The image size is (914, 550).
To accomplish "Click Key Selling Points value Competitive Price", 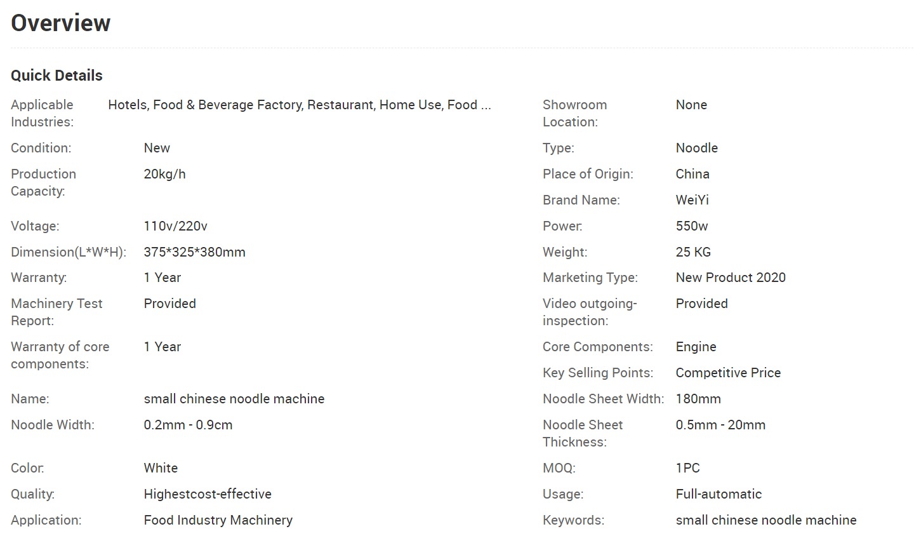I will coord(728,373).
